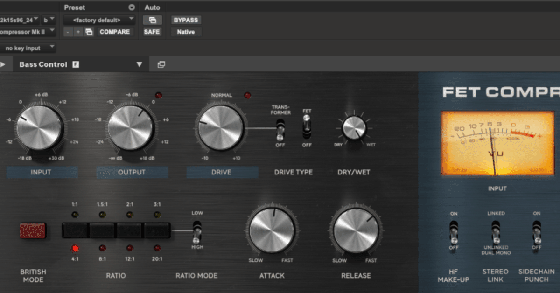Select previous preset with minus button
Image resolution: width=560 pixels, height=293 pixels.
tap(68, 32)
